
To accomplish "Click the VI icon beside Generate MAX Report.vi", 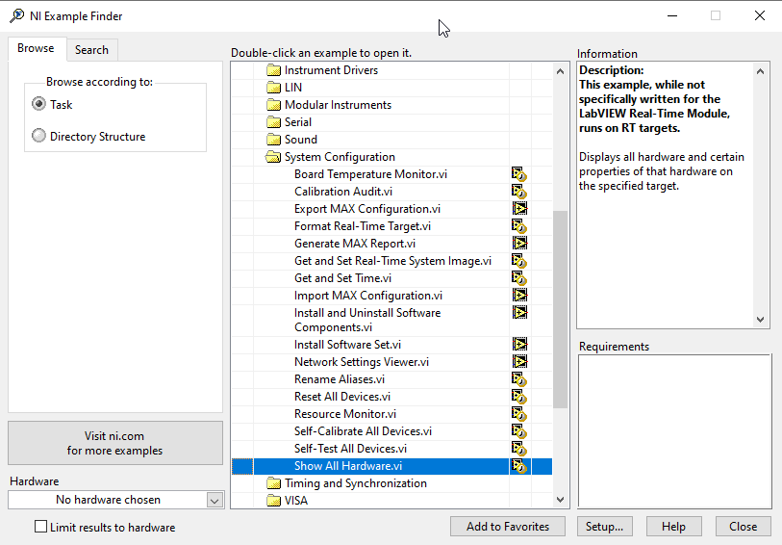I will tap(519, 244).
